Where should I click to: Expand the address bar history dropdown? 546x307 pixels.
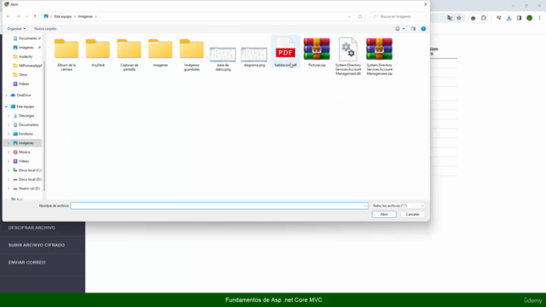[349, 16]
